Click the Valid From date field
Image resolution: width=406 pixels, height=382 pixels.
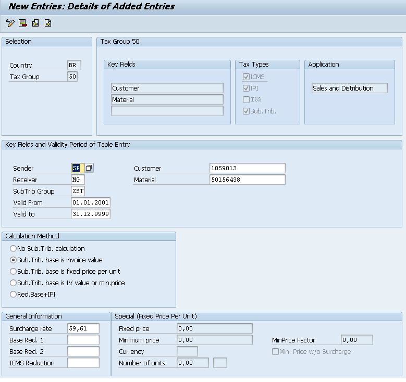91,202
